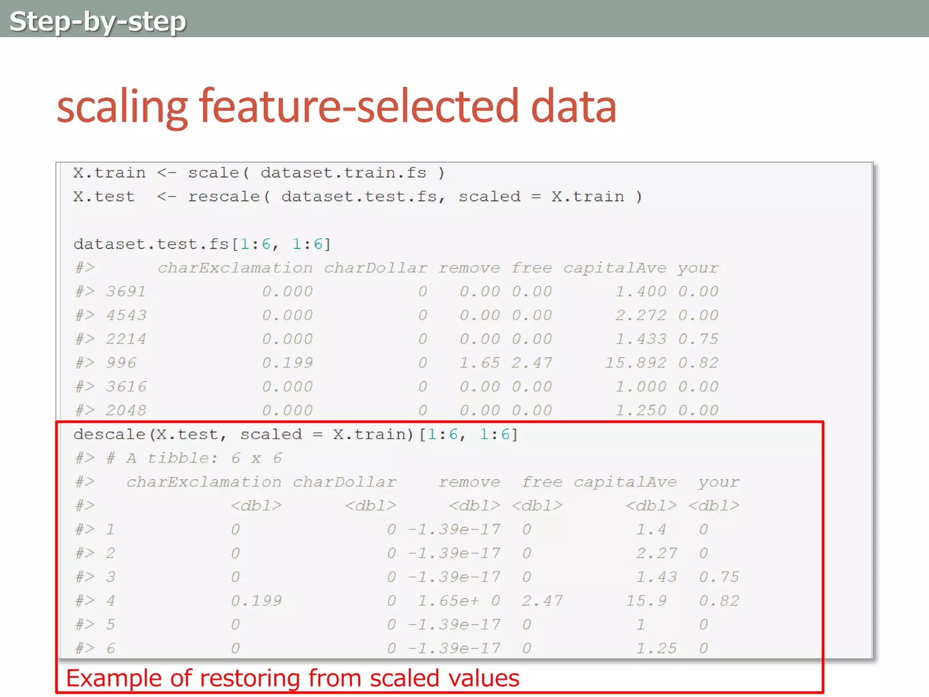The width and height of the screenshot is (929, 697).
Task: Click the 'remove' header in the tibble output
Action: pyautogui.click(x=469, y=482)
